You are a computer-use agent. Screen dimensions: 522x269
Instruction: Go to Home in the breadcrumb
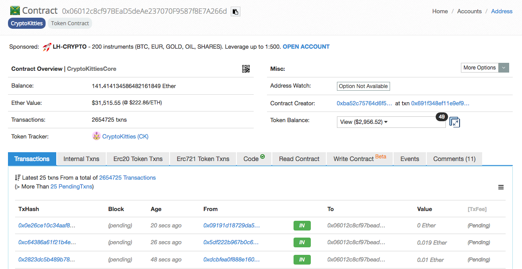(x=440, y=12)
